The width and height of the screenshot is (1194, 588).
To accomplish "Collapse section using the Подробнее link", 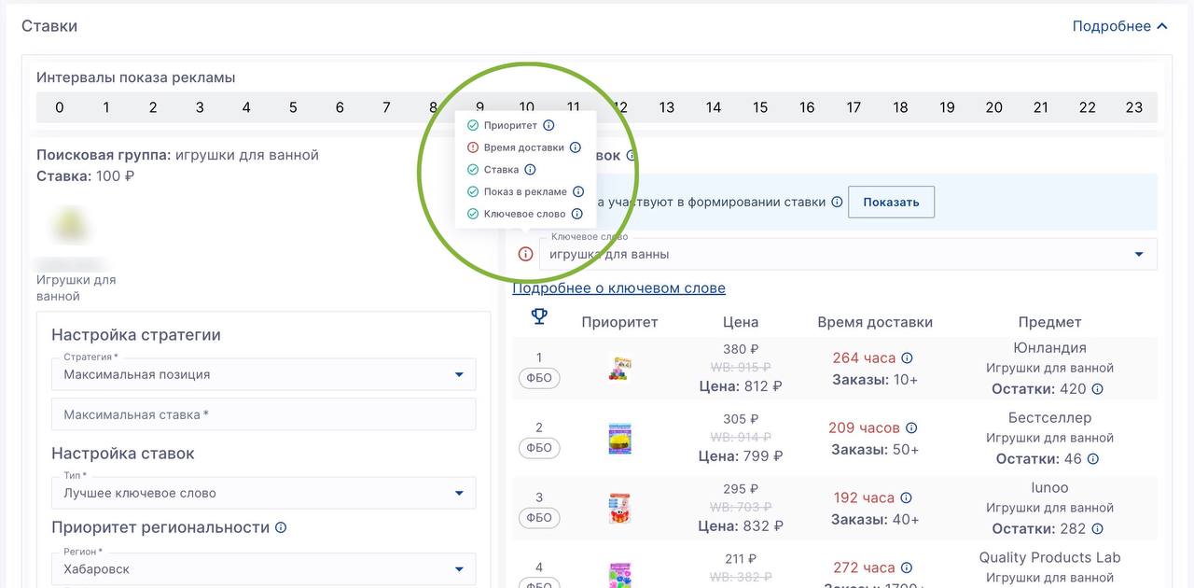I will 1119,26.
